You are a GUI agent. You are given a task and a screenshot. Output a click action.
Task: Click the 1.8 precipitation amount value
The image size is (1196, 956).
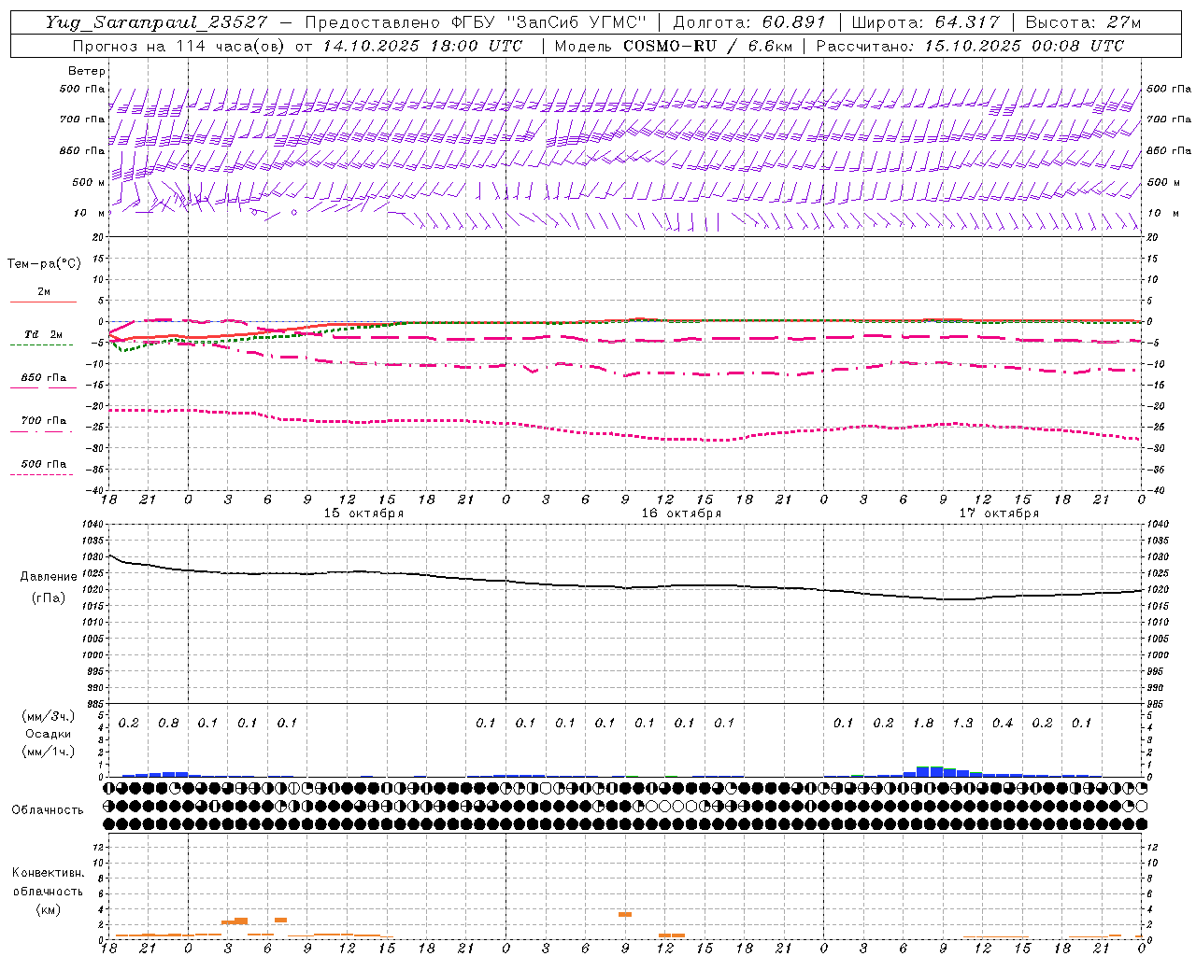(x=923, y=724)
